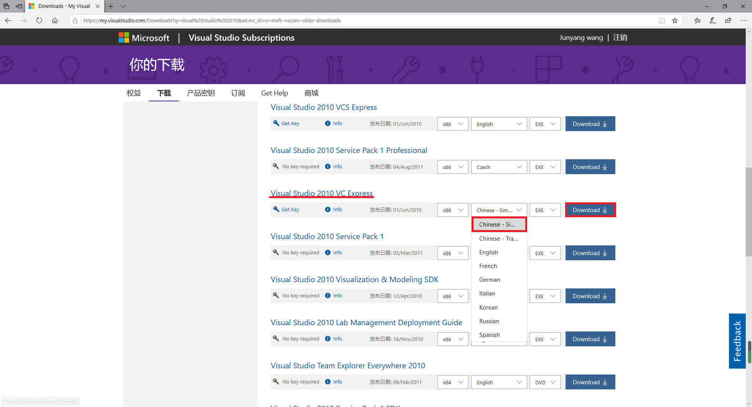Select the 下载 tab
This screenshot has width=752, height=407.
[164, 93]
